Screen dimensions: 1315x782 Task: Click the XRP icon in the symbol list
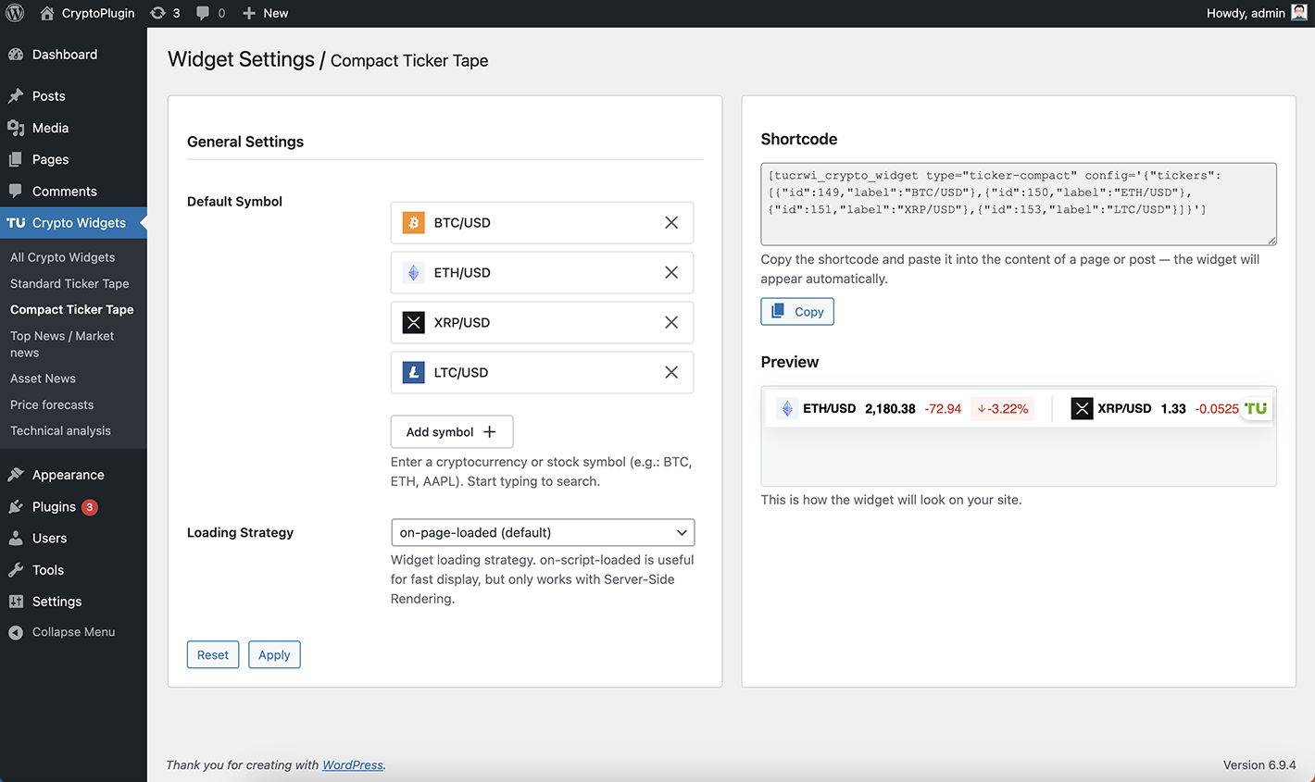pyautogui.click(x=413, y=322)
